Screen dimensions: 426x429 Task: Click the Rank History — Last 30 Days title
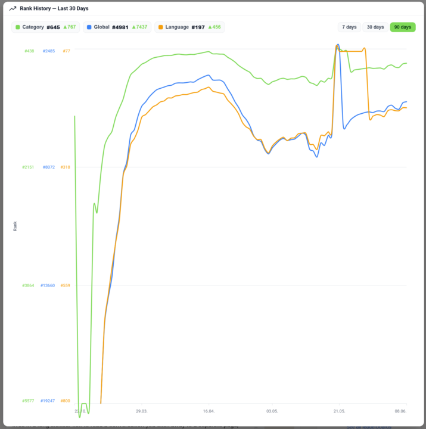click(54, 8)
